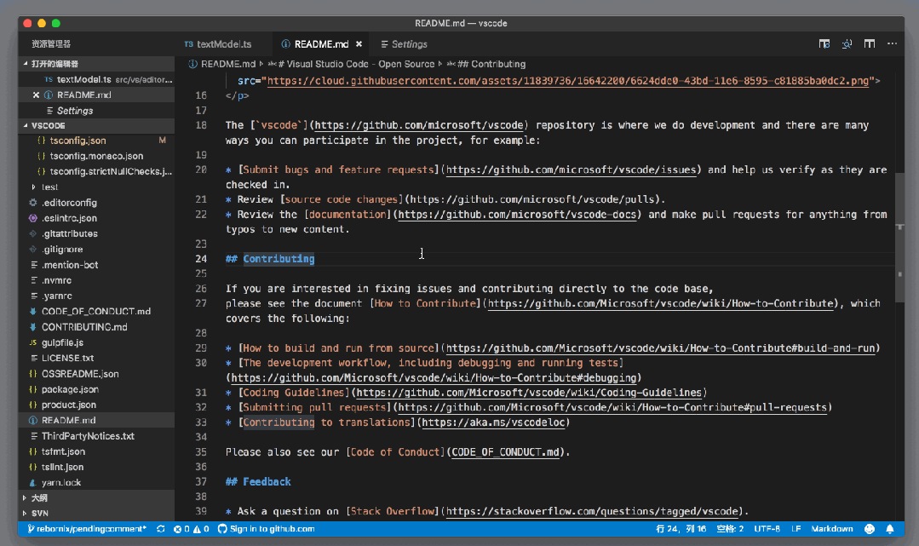This screenshot has width=919, height=546.
Task: Split the editor with the split icon
Action: pos(870,43)
